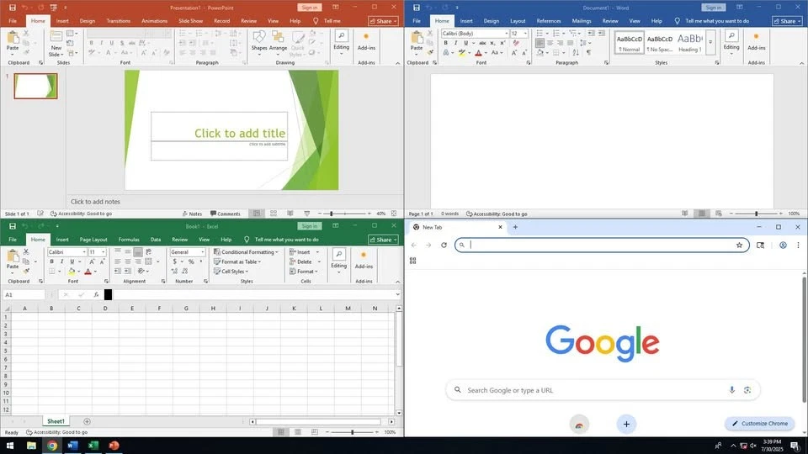Screen dimensions: 808x454
Task: Open Formulas tab in Excel
Action: [x=129, y=240]
